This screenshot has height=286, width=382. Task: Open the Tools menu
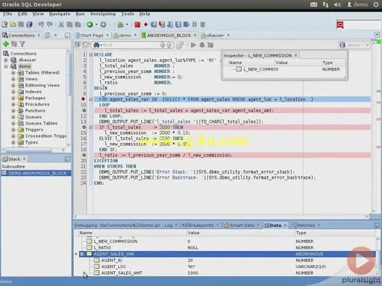coord(128,14)
